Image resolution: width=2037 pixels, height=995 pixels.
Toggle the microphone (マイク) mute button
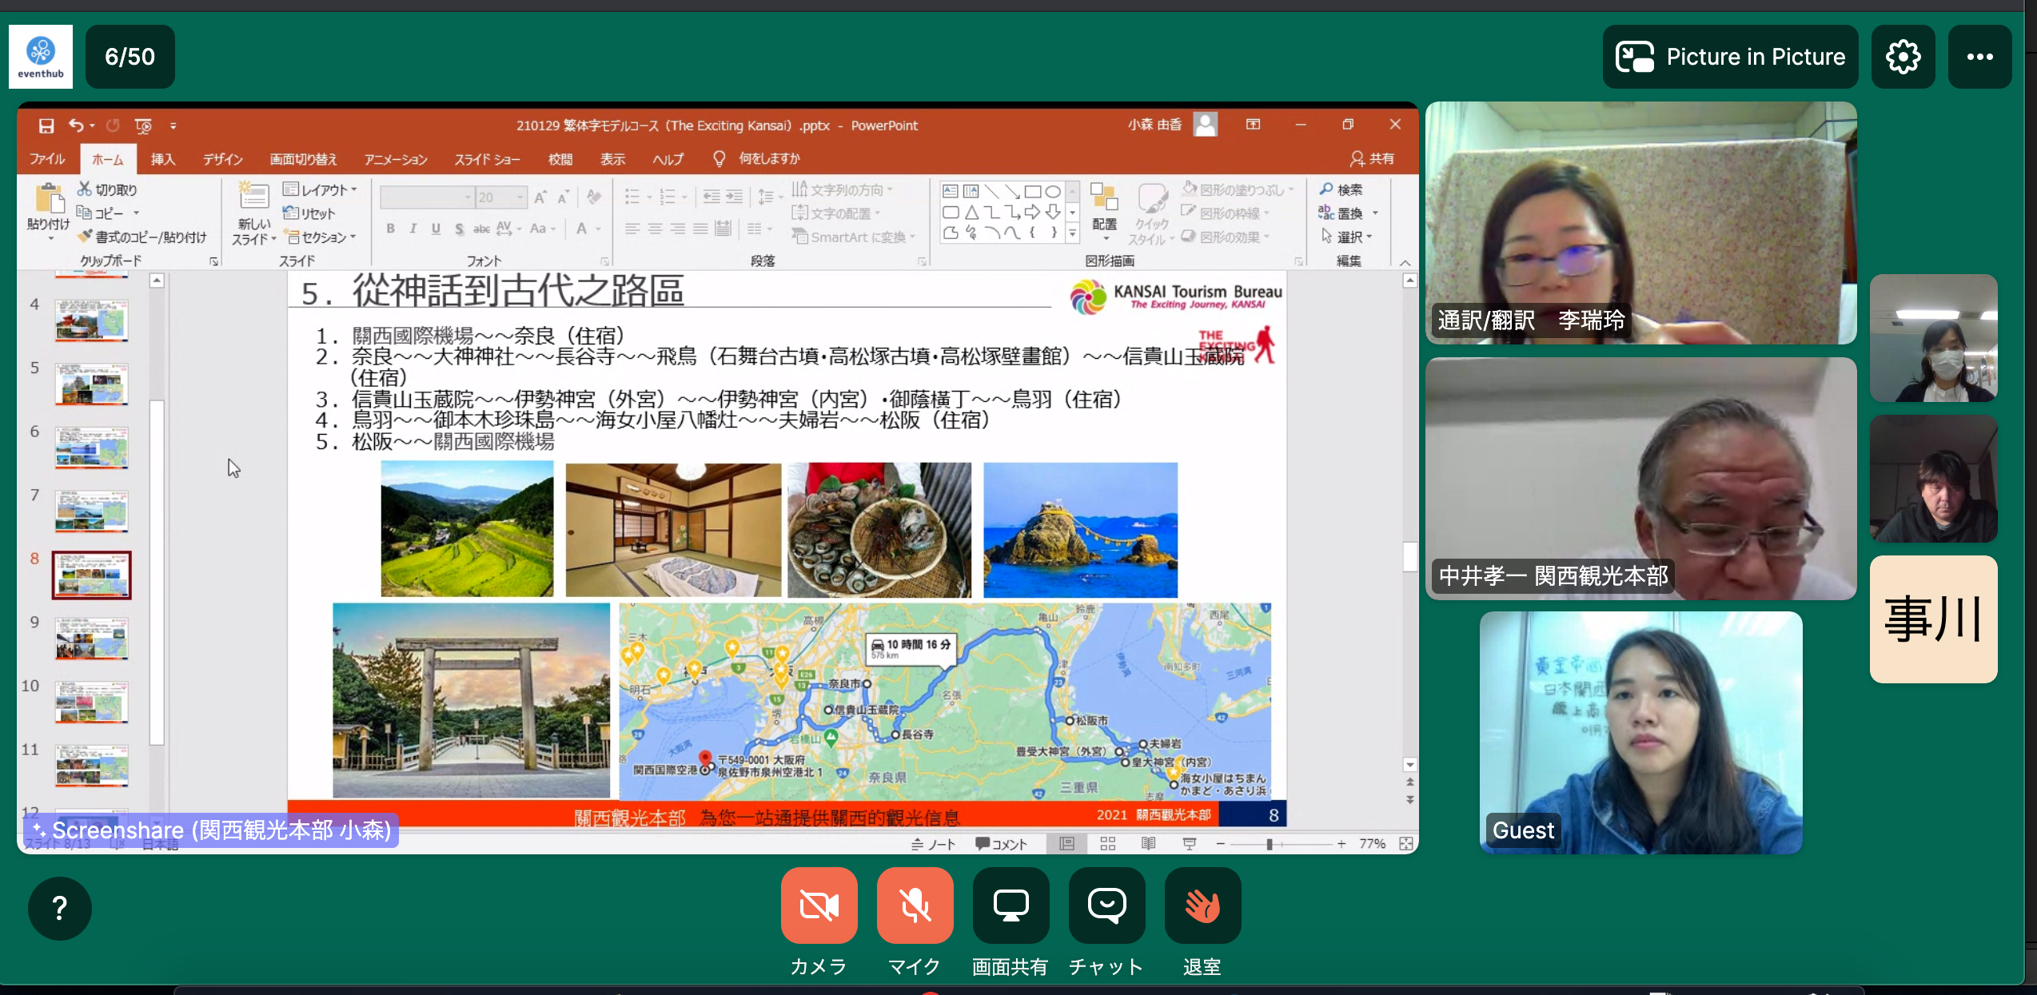coord(915,905)
